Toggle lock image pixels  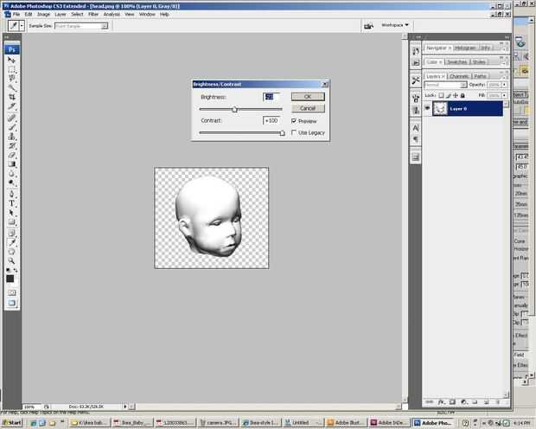coord(449,95)
